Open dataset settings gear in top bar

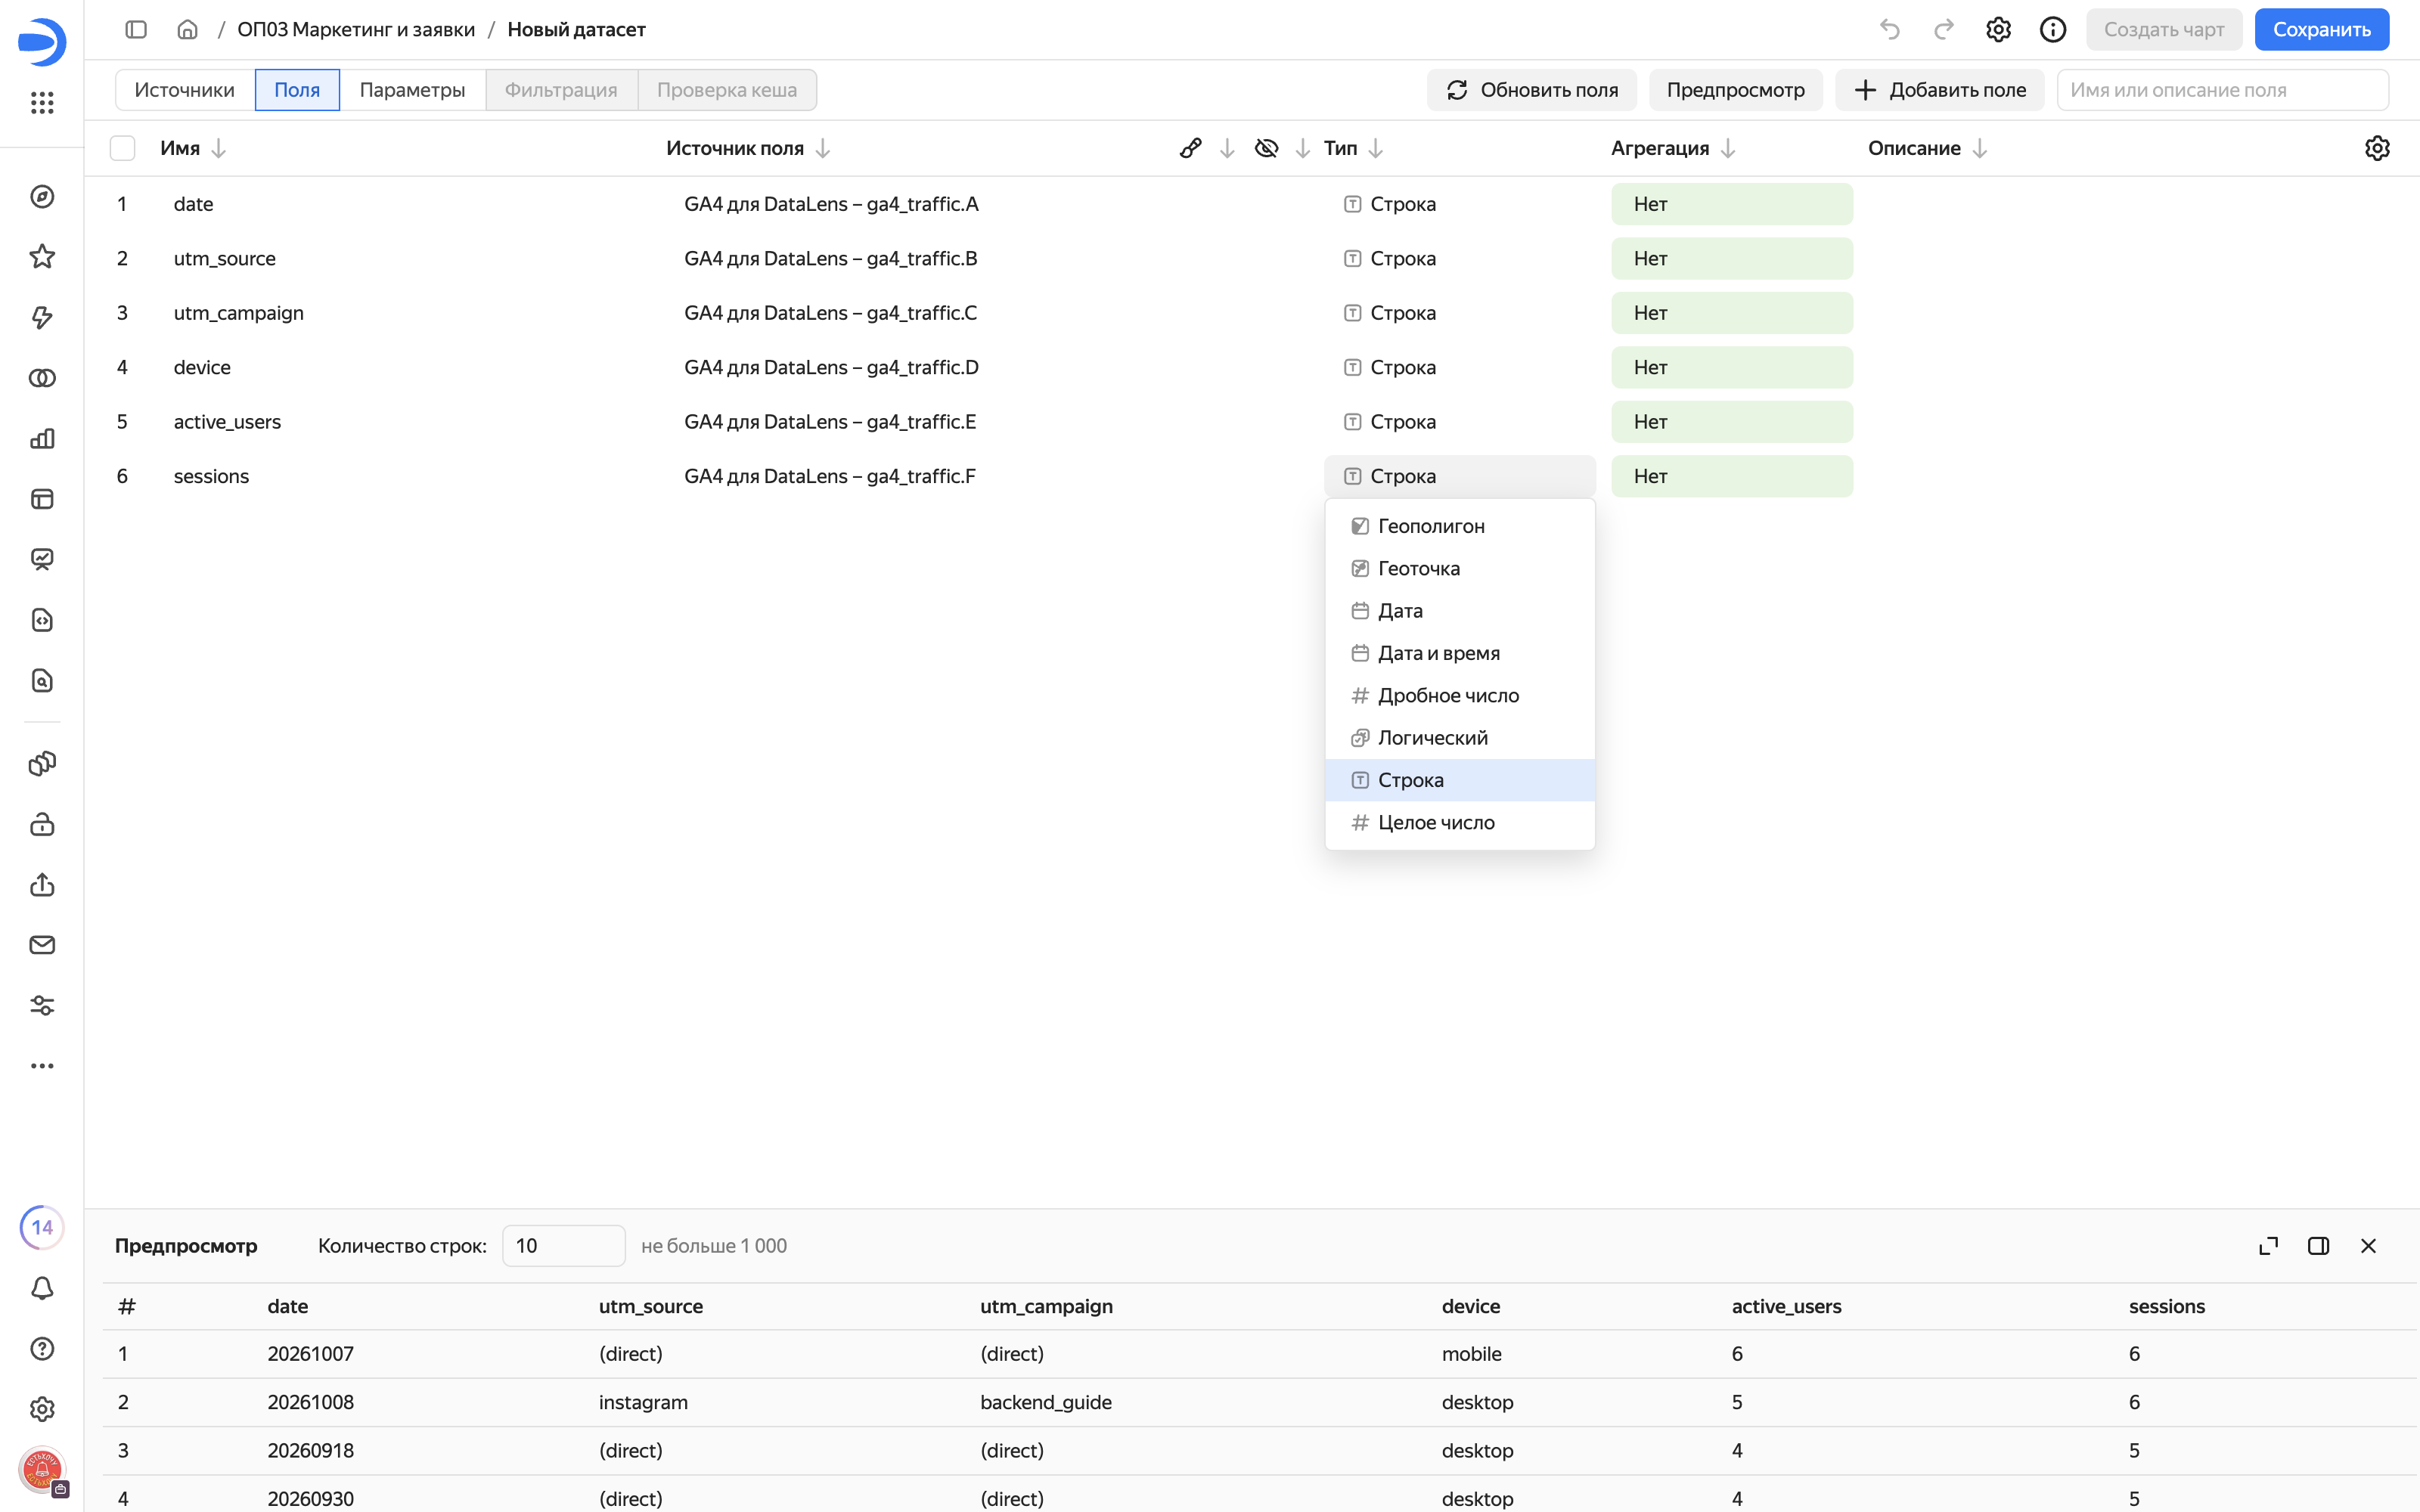click(1998, 30)
